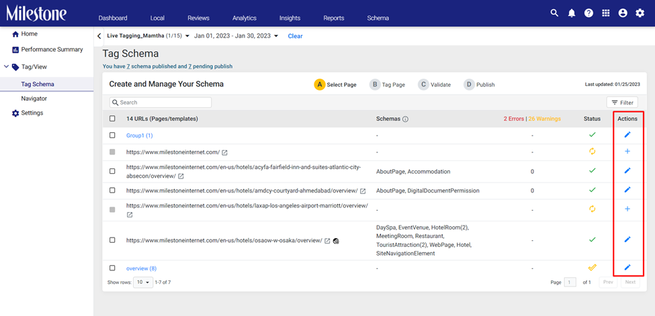Open the overview (8) link
The image size is (655, 316).
coord(141,268)
